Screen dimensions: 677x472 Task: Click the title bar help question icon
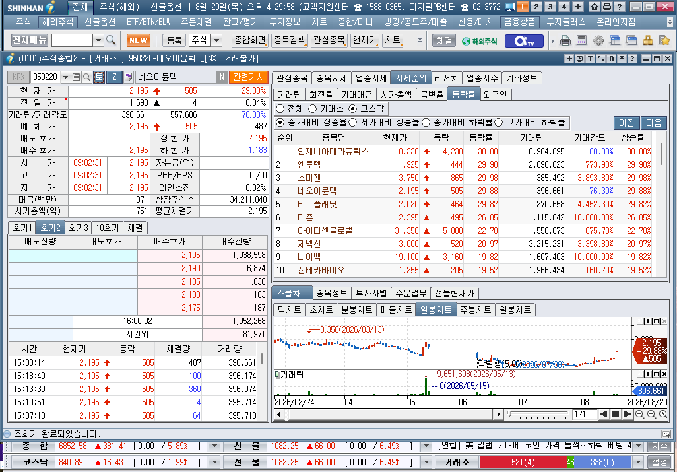click(x=619, y=7)
